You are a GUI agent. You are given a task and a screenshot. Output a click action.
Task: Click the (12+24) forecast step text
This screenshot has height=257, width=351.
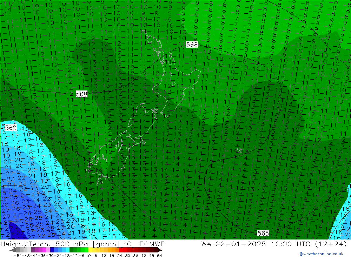331,244
